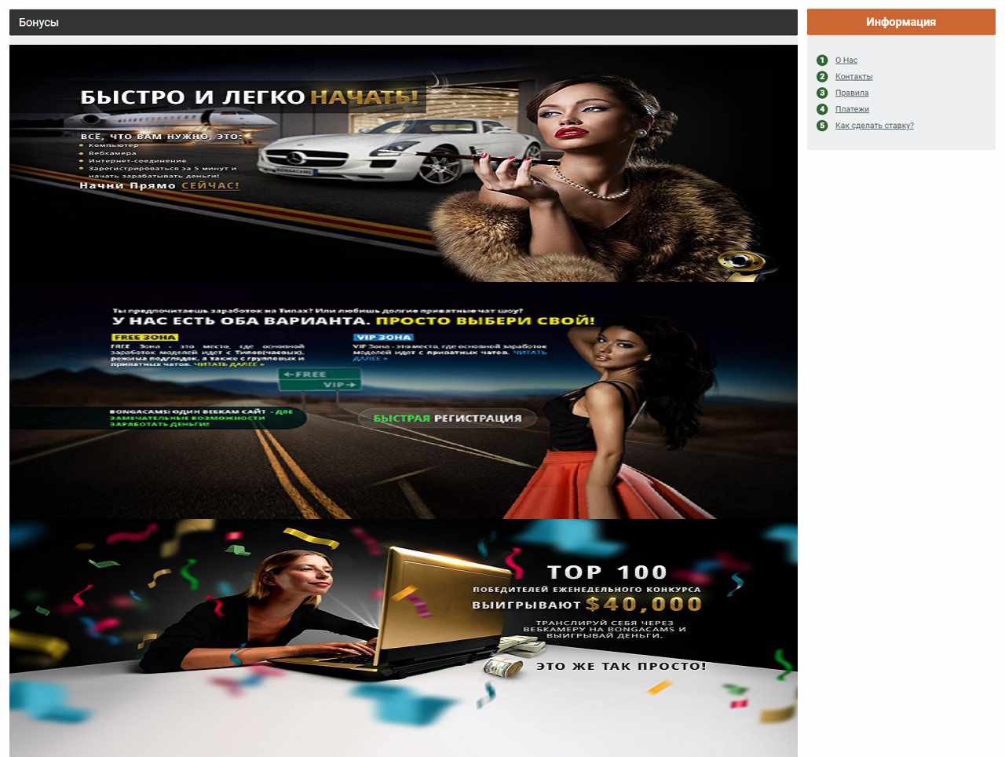This screenshot has width=1005, height=757.
Task: Open the Контакты link
Action: coord(853,77)
